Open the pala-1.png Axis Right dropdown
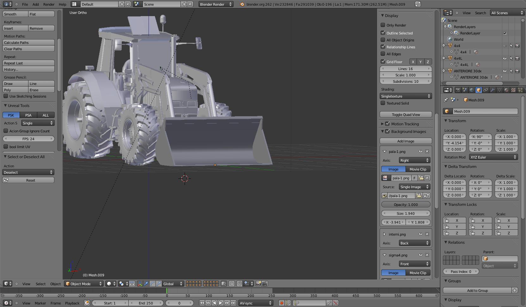526x307 pixels. click(x=414, y=160)
